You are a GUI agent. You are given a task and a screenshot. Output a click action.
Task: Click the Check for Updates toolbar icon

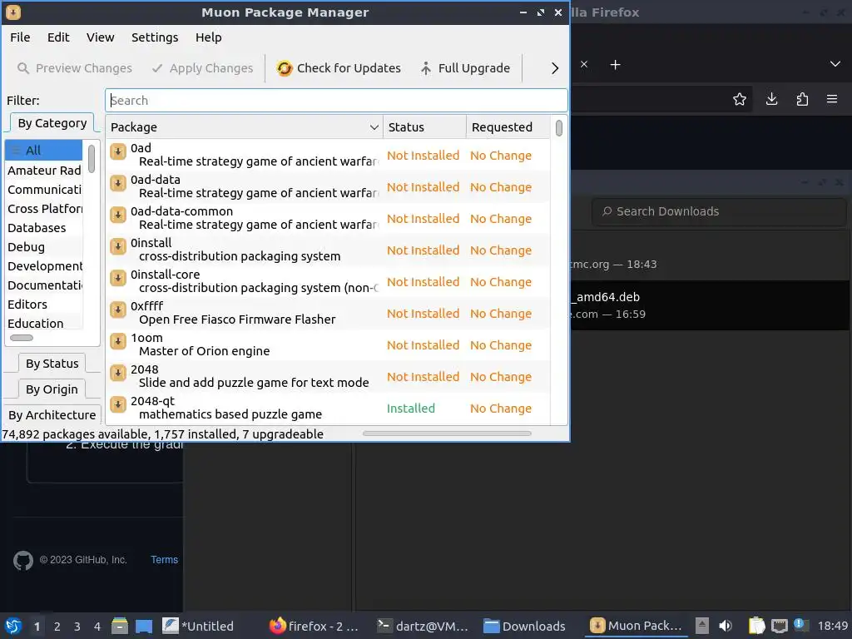pyautogui.click(x=285, y=68)
